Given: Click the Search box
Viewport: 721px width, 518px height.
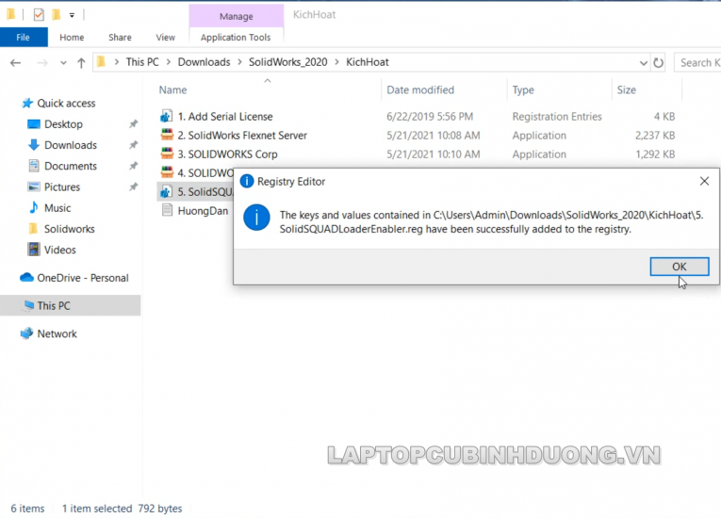Looking at the screenshot, I should [697, 62].
